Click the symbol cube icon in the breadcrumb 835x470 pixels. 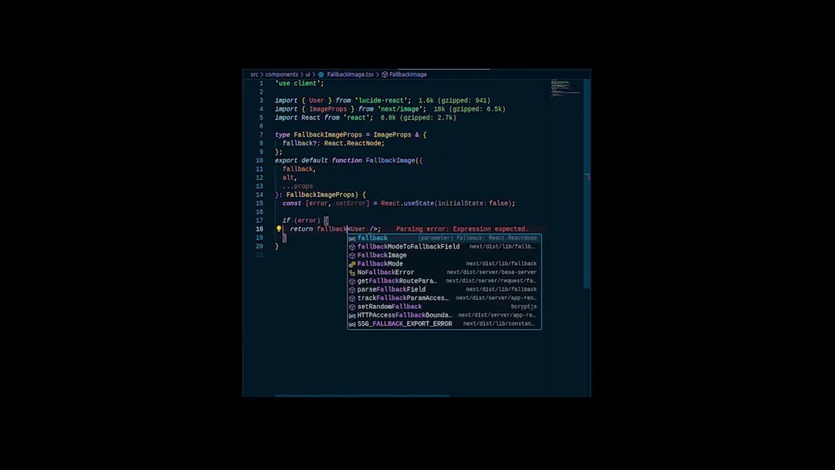[384, 74]
